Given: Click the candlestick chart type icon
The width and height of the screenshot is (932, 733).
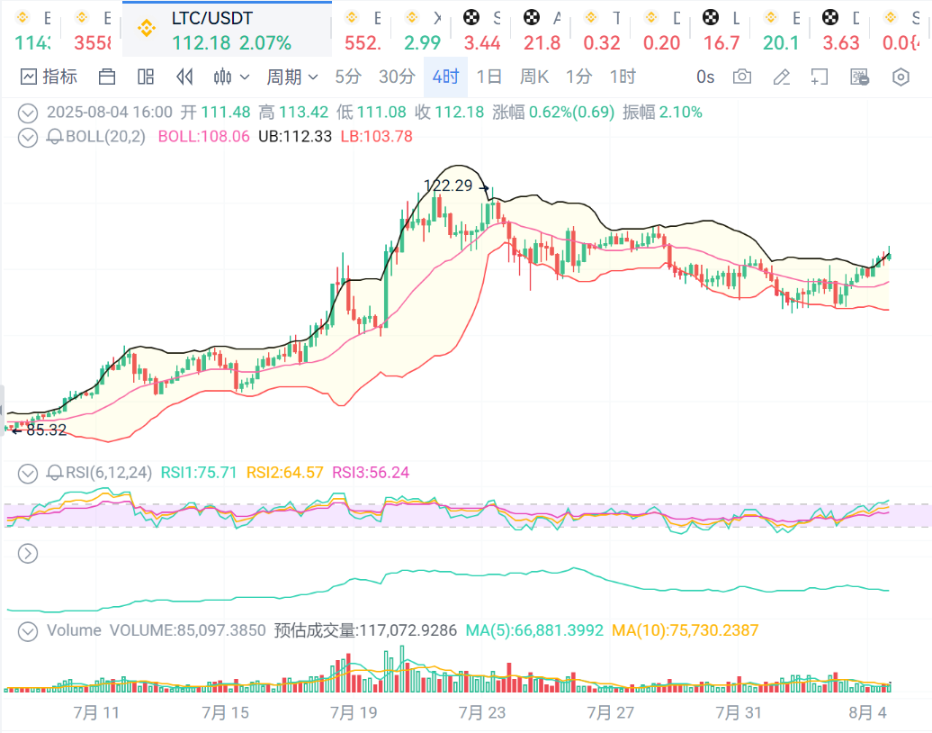Looking at the screenshot, I should point(222,77).
